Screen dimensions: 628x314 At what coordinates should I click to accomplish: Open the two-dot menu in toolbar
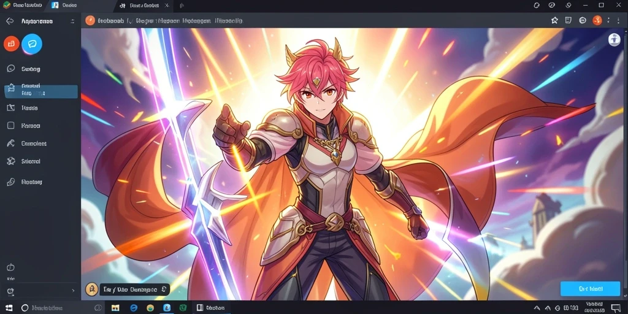[x=609, y=20]
